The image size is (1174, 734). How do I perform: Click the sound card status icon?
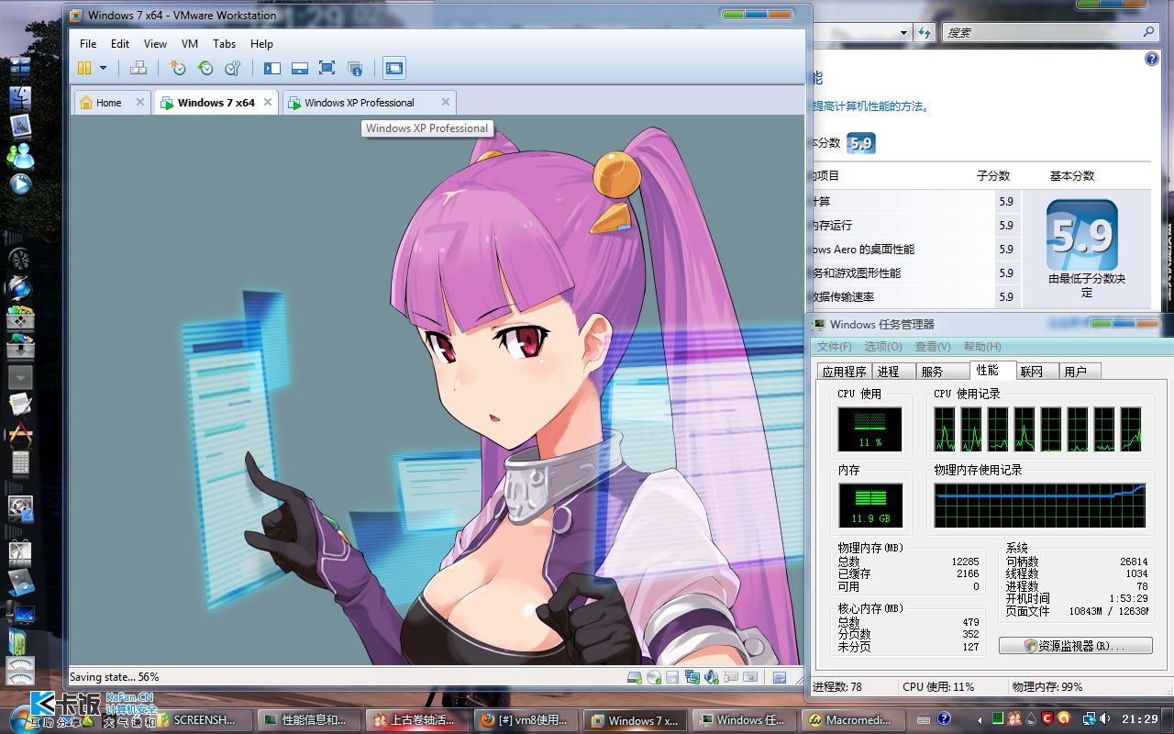tap(712, 677)
